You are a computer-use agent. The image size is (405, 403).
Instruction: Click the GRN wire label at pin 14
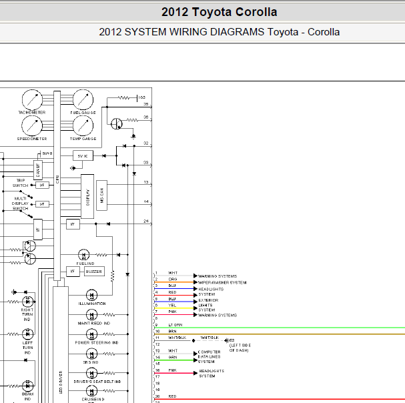click(173, 357)
